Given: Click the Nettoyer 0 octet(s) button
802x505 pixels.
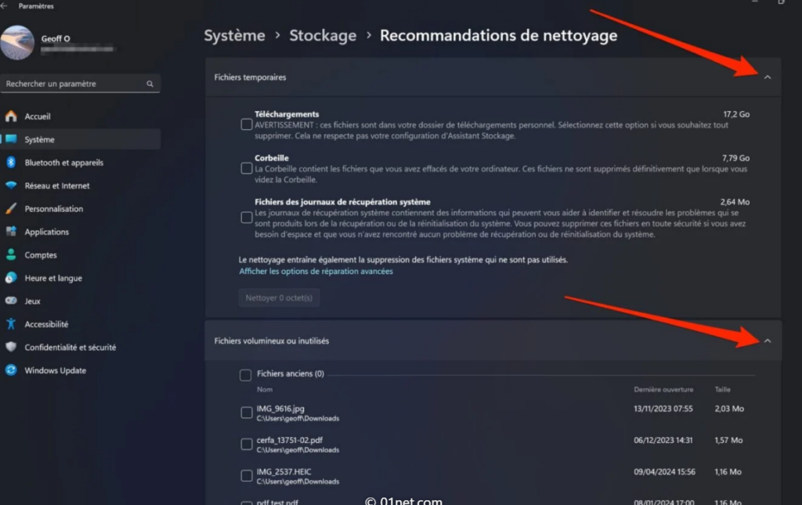Looking at the screenshot, I should click(x=279, y=298).
